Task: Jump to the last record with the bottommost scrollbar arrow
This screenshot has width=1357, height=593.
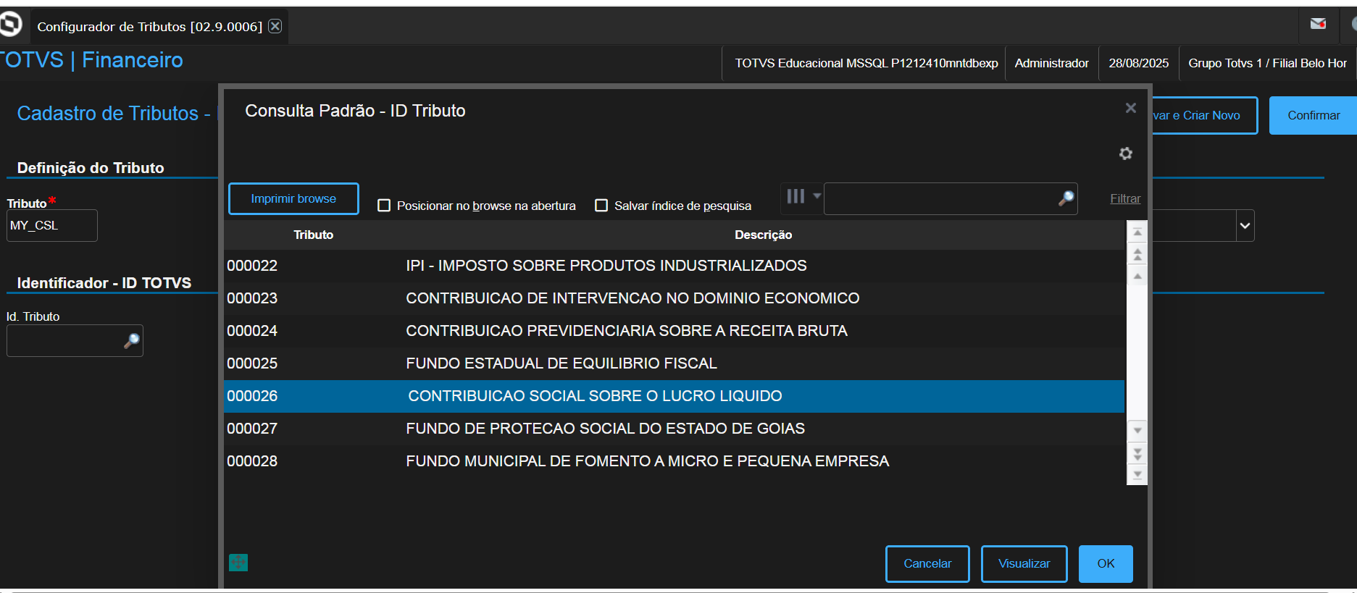Action: pyautogui.click(x=1137, y=475)
